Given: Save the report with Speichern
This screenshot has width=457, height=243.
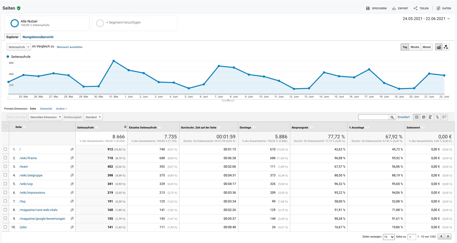Looking at the screenshot, I should click(376, 8).
